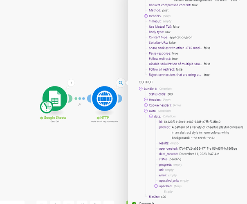
Task: Click the Timeout: empty row
Action: point(160,21)
